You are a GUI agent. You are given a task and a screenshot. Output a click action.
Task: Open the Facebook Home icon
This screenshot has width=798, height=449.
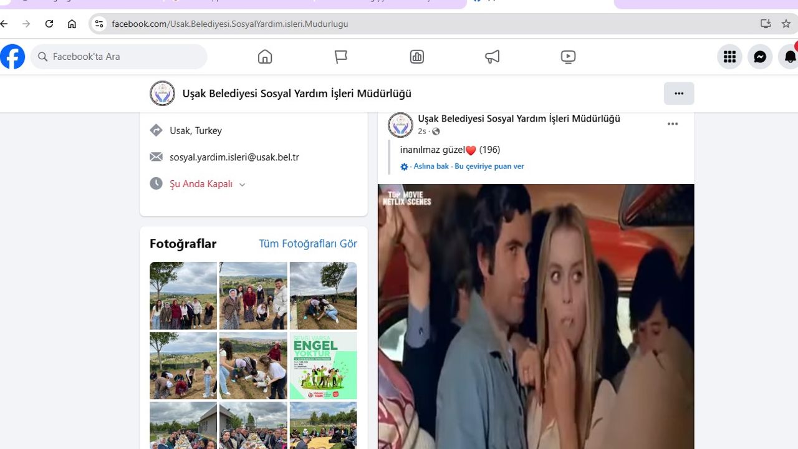[265, 57]
